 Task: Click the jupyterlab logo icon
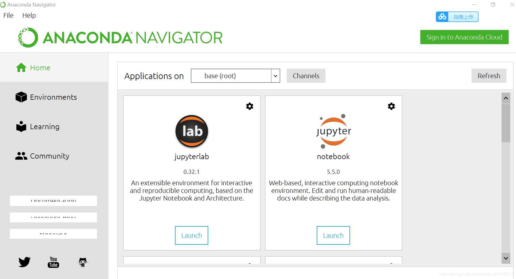tap(192, 132)
